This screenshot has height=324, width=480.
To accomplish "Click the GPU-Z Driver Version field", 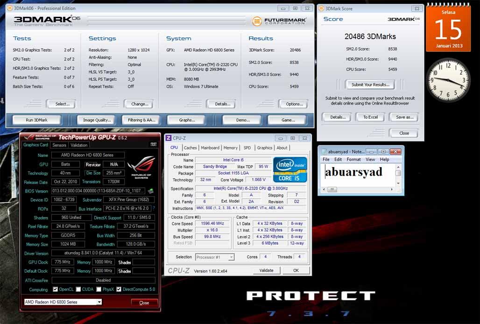I will click(x=103, y=253).
